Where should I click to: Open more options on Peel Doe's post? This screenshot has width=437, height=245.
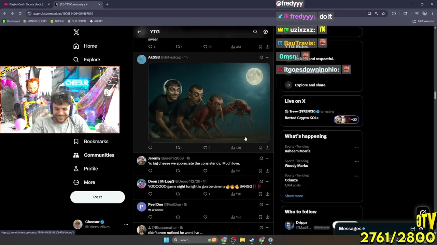pos(268,204)
